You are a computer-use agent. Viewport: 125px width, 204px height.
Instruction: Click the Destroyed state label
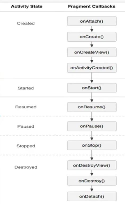[26, 167]
